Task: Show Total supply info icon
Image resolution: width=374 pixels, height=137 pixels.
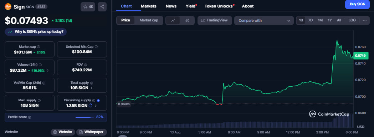Action: (x=92, y=83)
